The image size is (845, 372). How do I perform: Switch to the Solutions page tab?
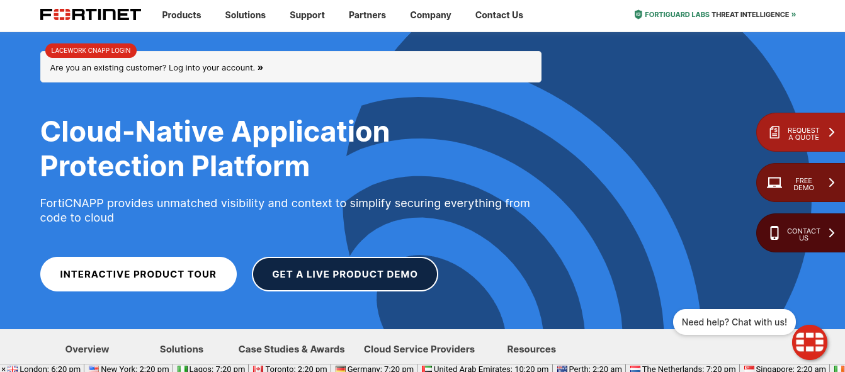tap(181, 349)
